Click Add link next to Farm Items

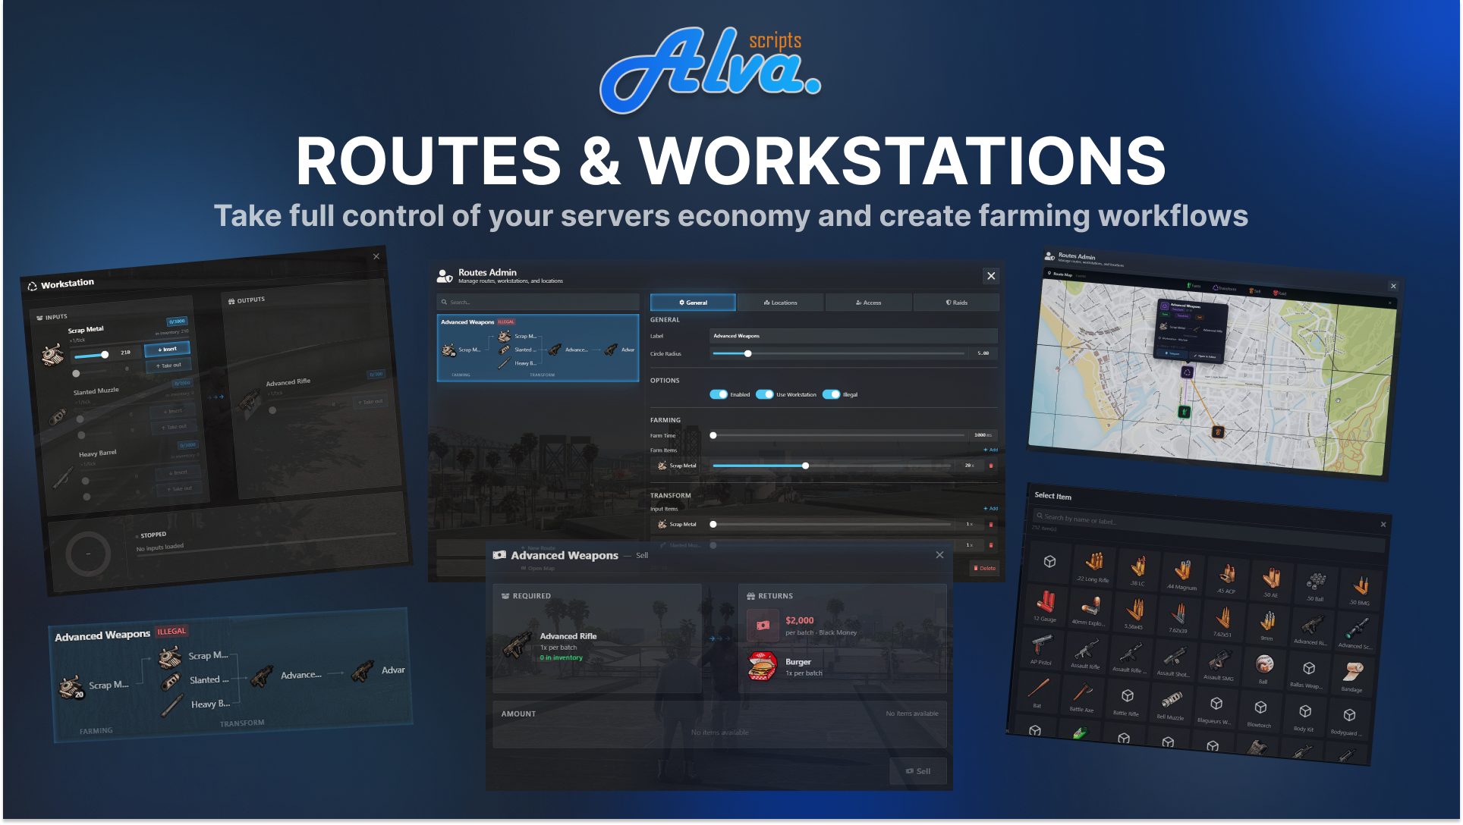pos(990,450)
